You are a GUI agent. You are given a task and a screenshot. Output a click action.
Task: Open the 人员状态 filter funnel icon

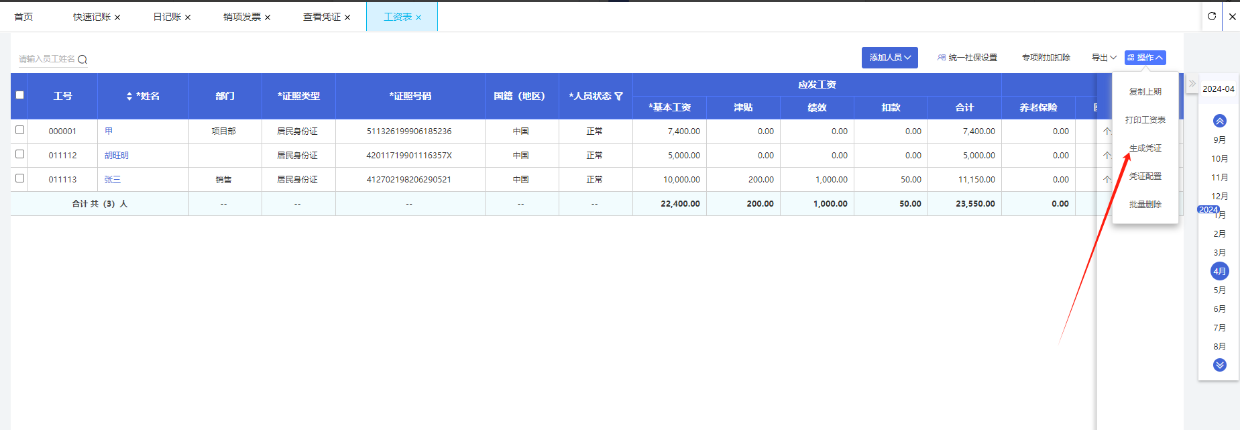(x=618, y=97)
